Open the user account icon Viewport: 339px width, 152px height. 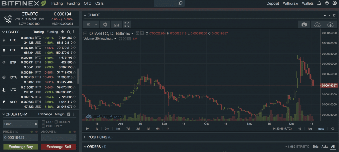click(335, 3)
